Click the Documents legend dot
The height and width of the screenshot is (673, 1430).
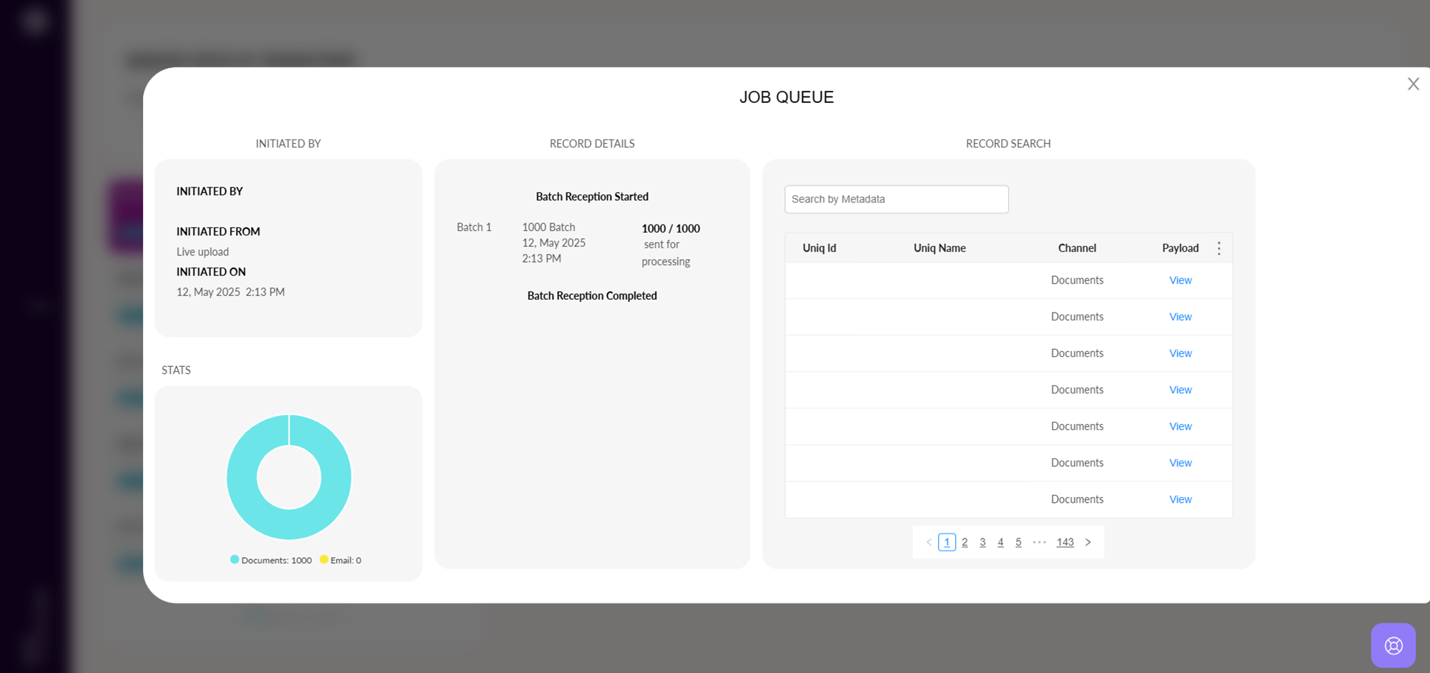coord(235,560)
